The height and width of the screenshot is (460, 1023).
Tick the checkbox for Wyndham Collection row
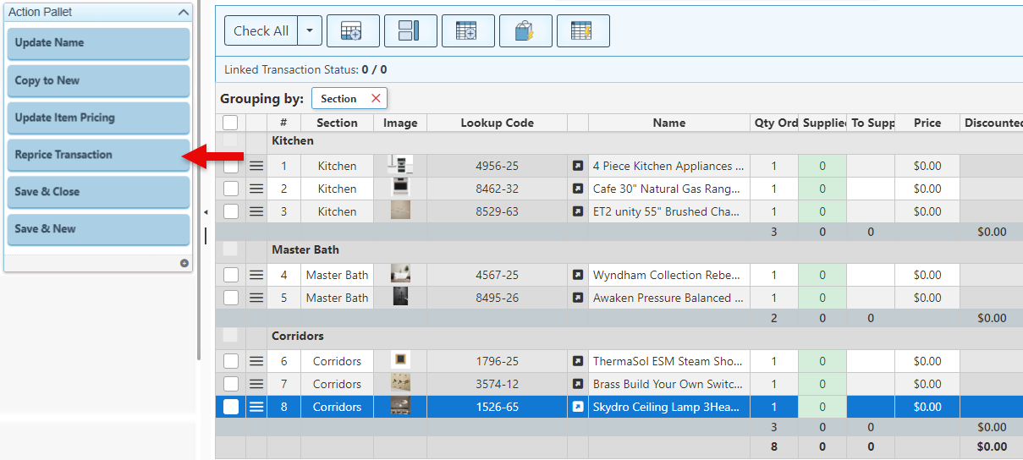(x=231, y=275)
